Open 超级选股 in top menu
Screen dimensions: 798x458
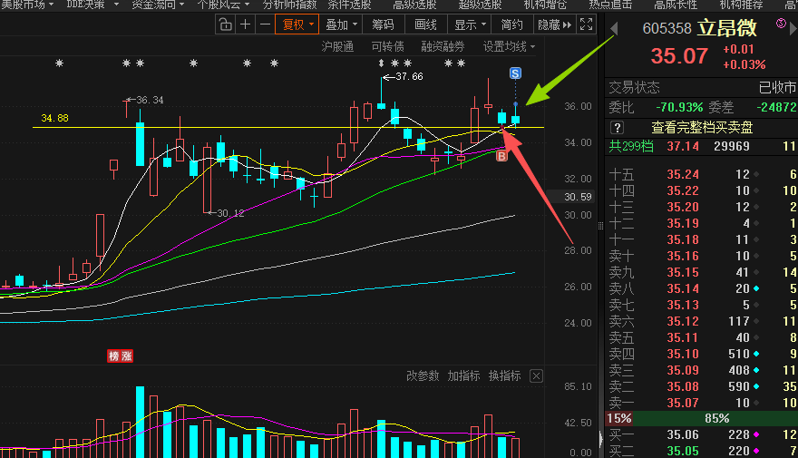(480, 5)
